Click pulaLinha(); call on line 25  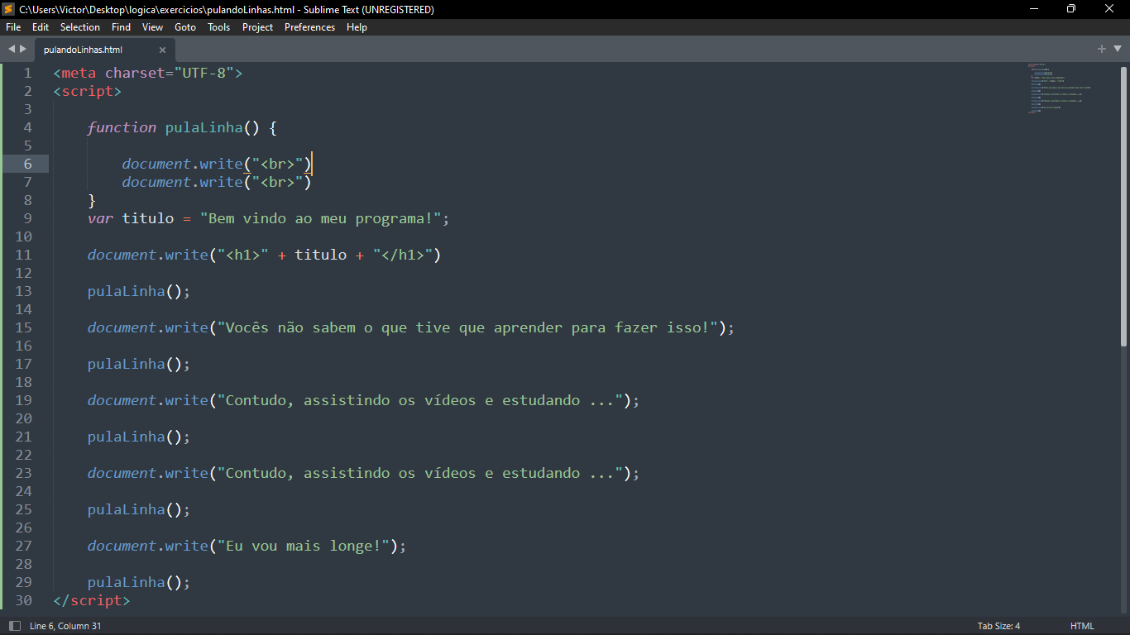pos(139,509)
